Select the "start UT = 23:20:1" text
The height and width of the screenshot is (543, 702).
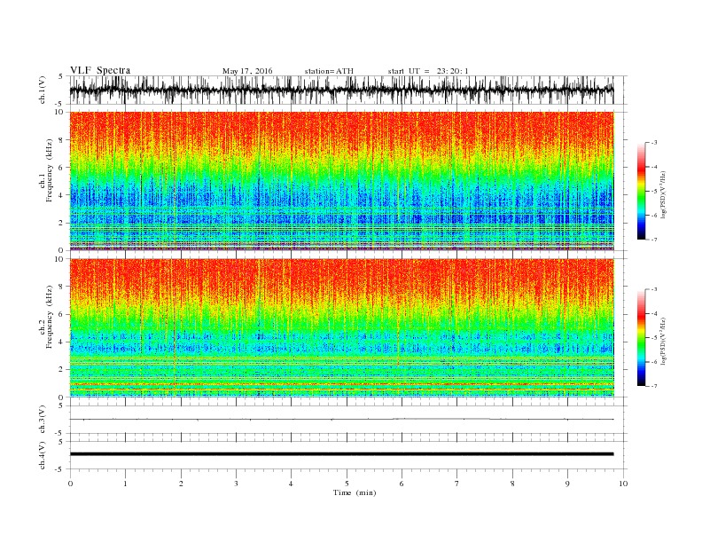pyautogui.click(x=428, y=71)
